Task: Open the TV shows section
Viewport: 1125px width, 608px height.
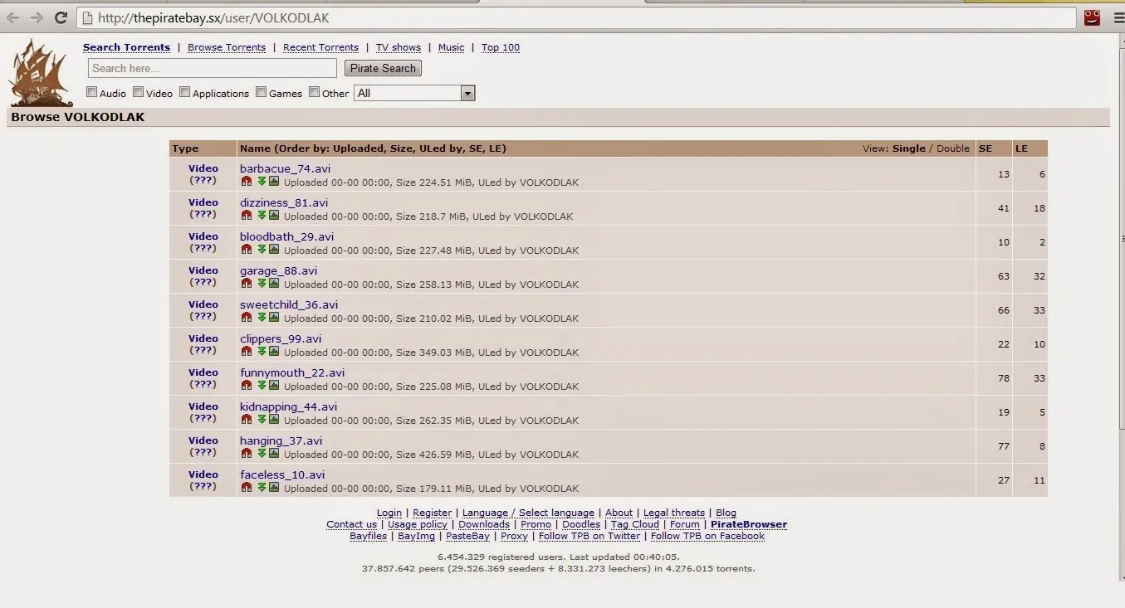Action: [399, 47]
